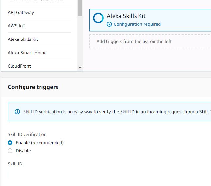
Task: Click the Skill ID field label
Action: tap(15, 164)
